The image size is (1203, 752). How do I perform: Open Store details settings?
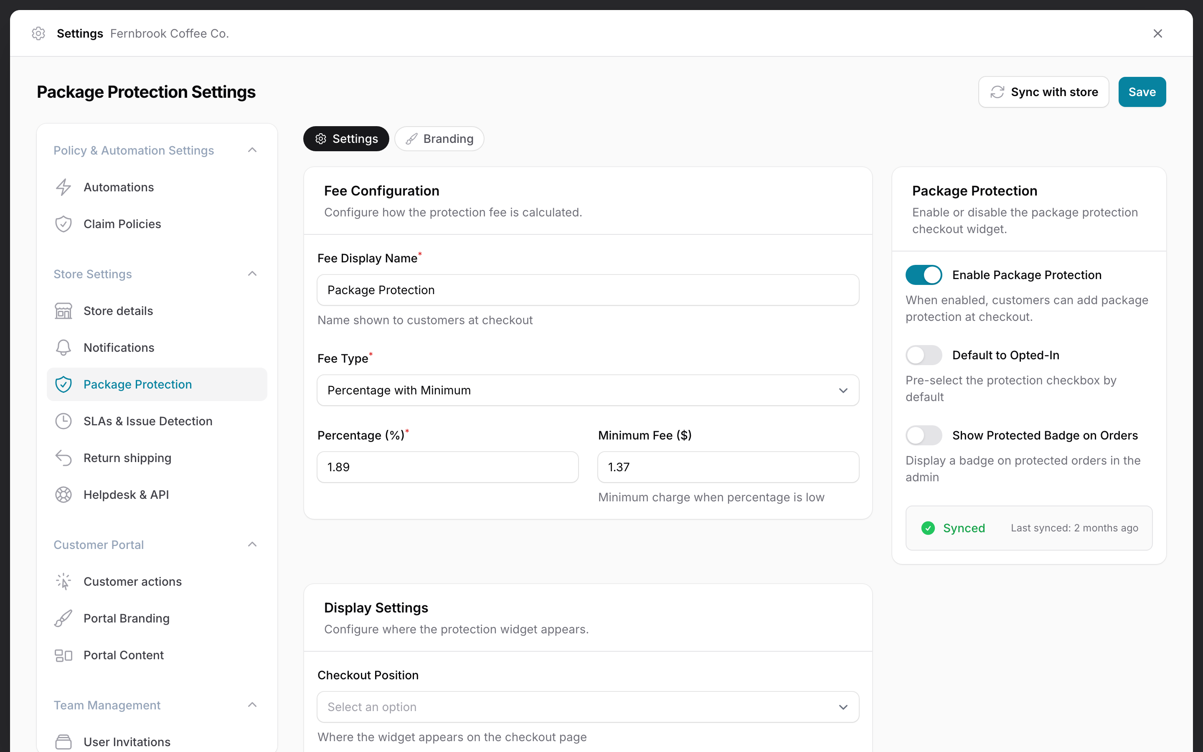[x=157, y=311]
